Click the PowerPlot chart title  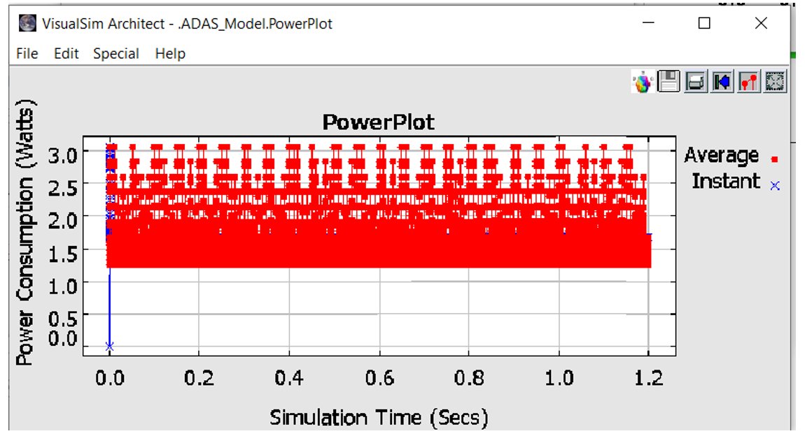[x=379, y=122]
